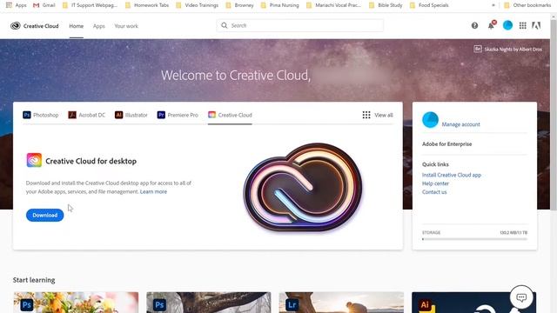
Task: Click the storage usage bar
Action: pyautogui.click(x=474, y=239)
